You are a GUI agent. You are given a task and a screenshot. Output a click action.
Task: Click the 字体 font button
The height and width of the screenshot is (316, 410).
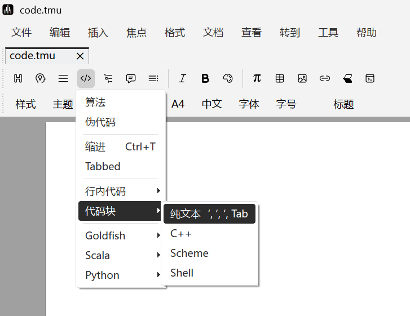click(x=249, y=104)
